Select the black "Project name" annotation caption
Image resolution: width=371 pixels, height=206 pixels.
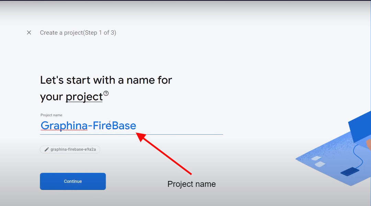point(192,184)
